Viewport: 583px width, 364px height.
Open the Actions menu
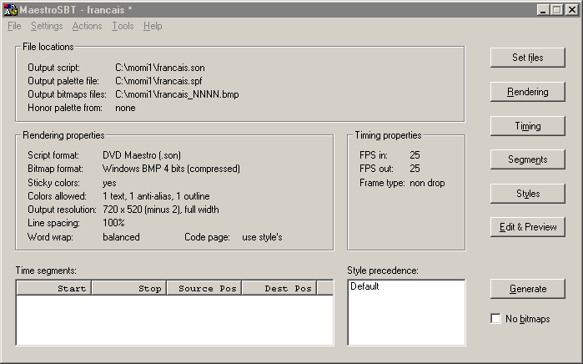pos(87,26)
